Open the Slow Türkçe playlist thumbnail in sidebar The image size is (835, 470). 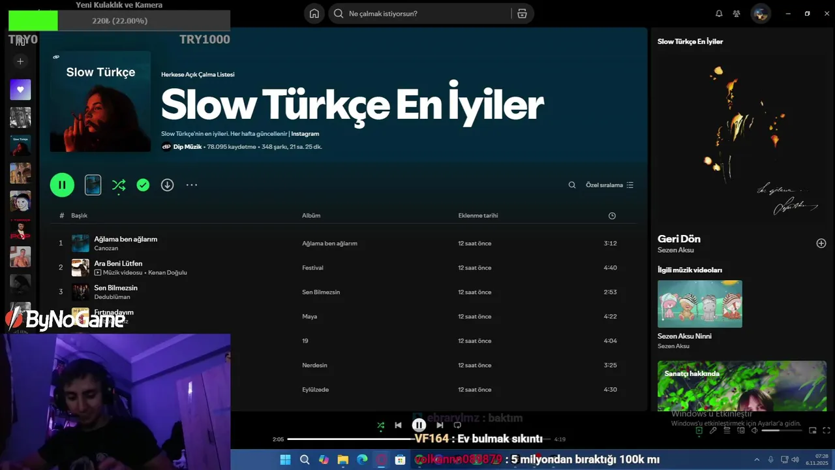20,146
